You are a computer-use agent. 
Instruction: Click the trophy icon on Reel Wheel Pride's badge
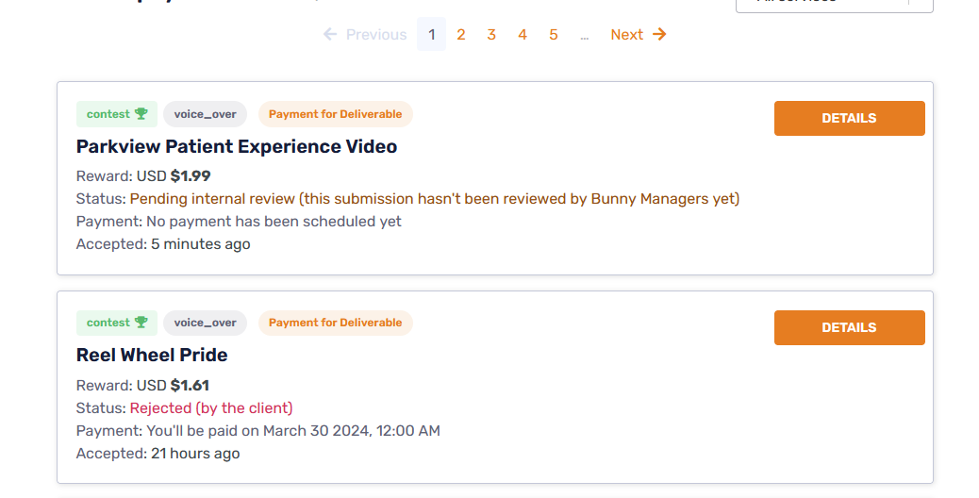[x=141, y=323]
